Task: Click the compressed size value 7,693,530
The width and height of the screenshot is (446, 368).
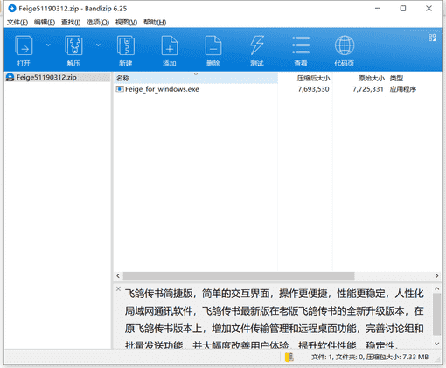Action: [x=313, y=89]
